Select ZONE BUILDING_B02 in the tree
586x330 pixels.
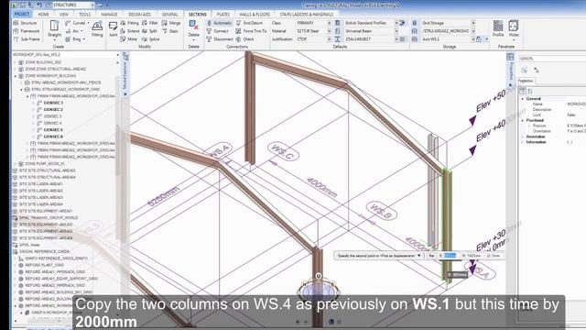pos(43,62)
